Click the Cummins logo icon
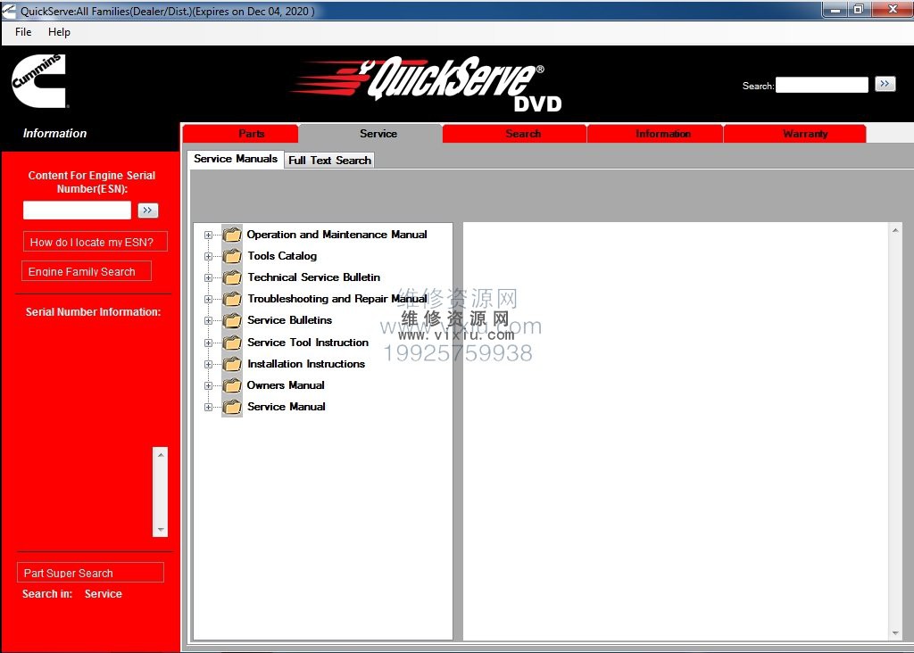Image resolution: width=914 pixels, height=653 pixels. coord(39,81)
